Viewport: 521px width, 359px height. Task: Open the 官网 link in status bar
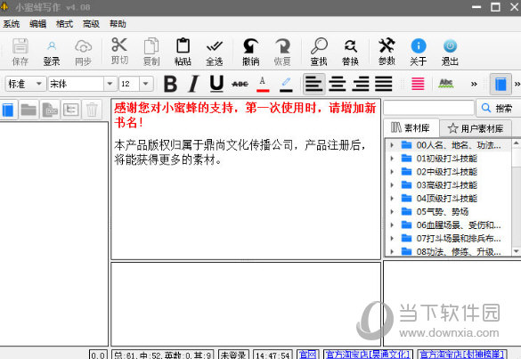click(x=308, y=355)
